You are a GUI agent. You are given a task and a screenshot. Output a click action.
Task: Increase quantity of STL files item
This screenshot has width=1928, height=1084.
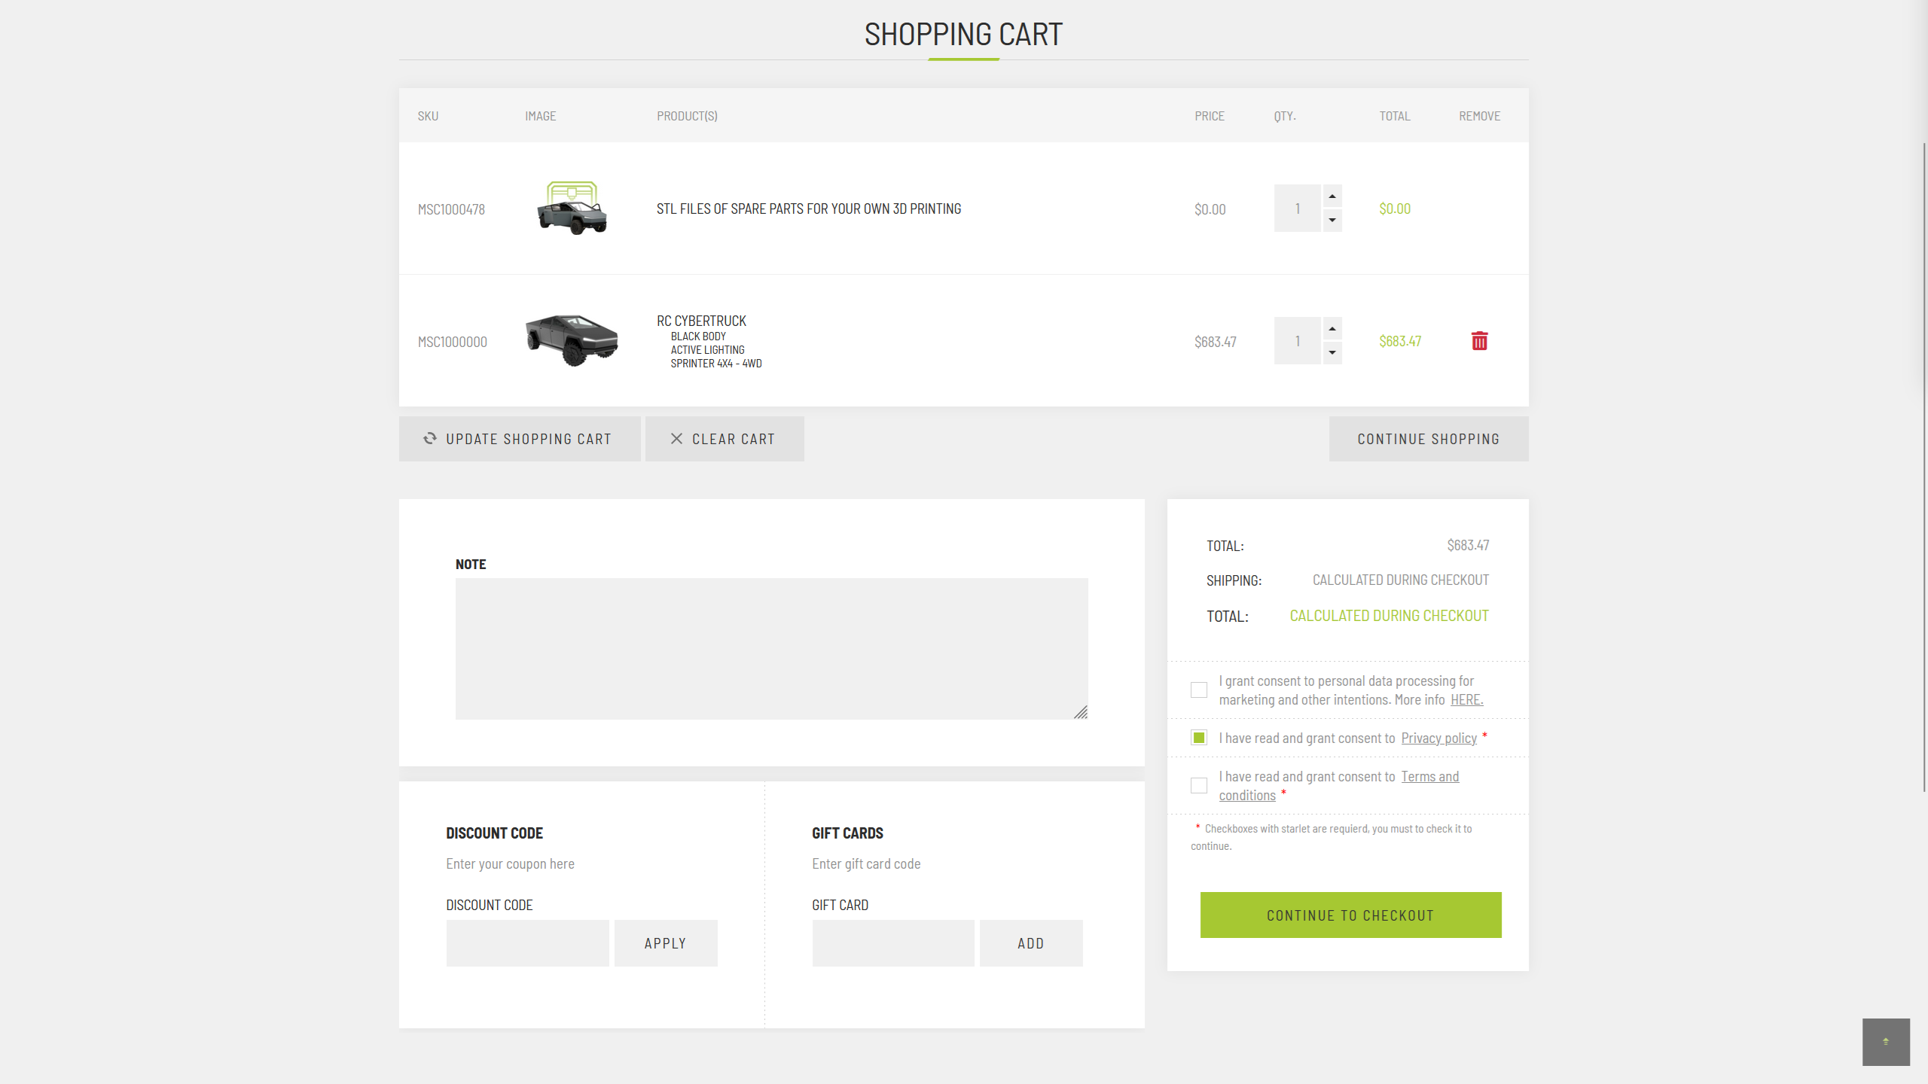pos(1332,196)
